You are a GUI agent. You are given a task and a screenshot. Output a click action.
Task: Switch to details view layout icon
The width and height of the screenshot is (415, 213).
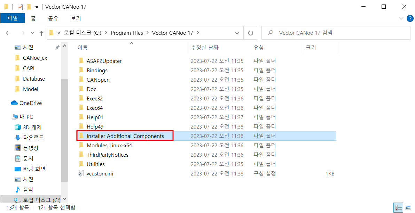pyautogui.click(x=398, y=208)
